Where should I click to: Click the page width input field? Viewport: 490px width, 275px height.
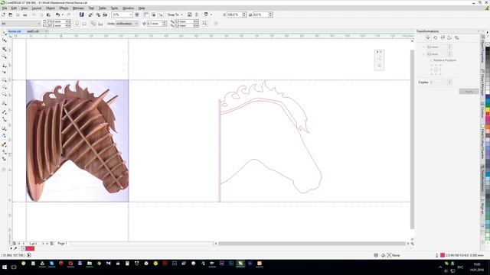click(x=56, y=22)
